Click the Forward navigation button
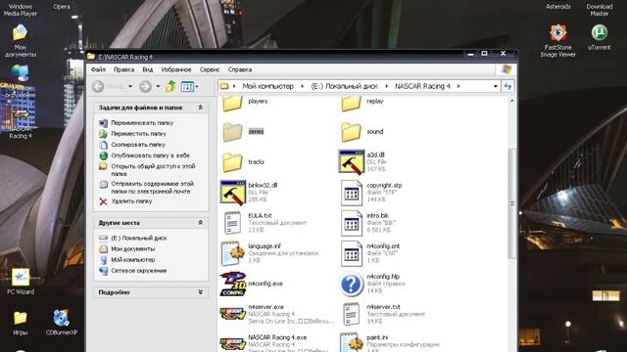The height and width of the screenshot is (352, 627). point(145,86)
